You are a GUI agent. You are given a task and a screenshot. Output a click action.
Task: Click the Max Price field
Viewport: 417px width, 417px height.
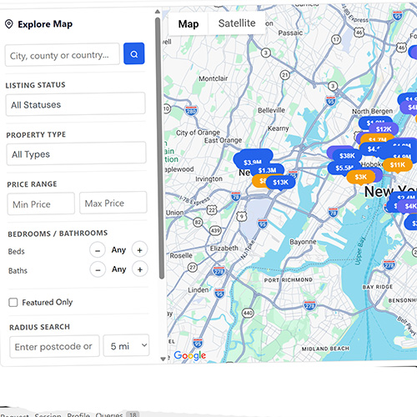pyautogui.click(x=113, y=203)
